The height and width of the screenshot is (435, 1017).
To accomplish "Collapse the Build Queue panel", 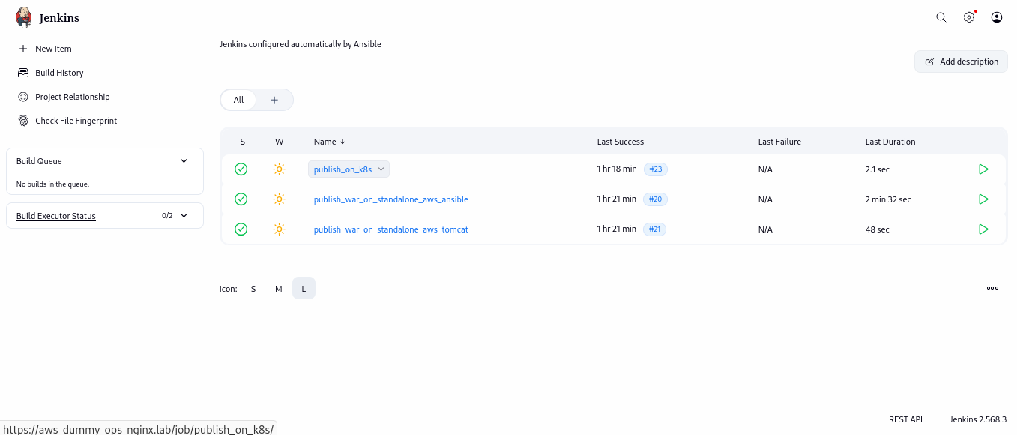I will [x=184, y=160].
